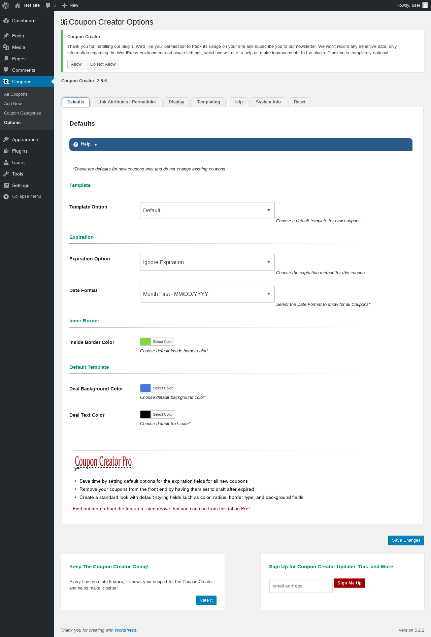Click the Rate It button

(206, 600)
